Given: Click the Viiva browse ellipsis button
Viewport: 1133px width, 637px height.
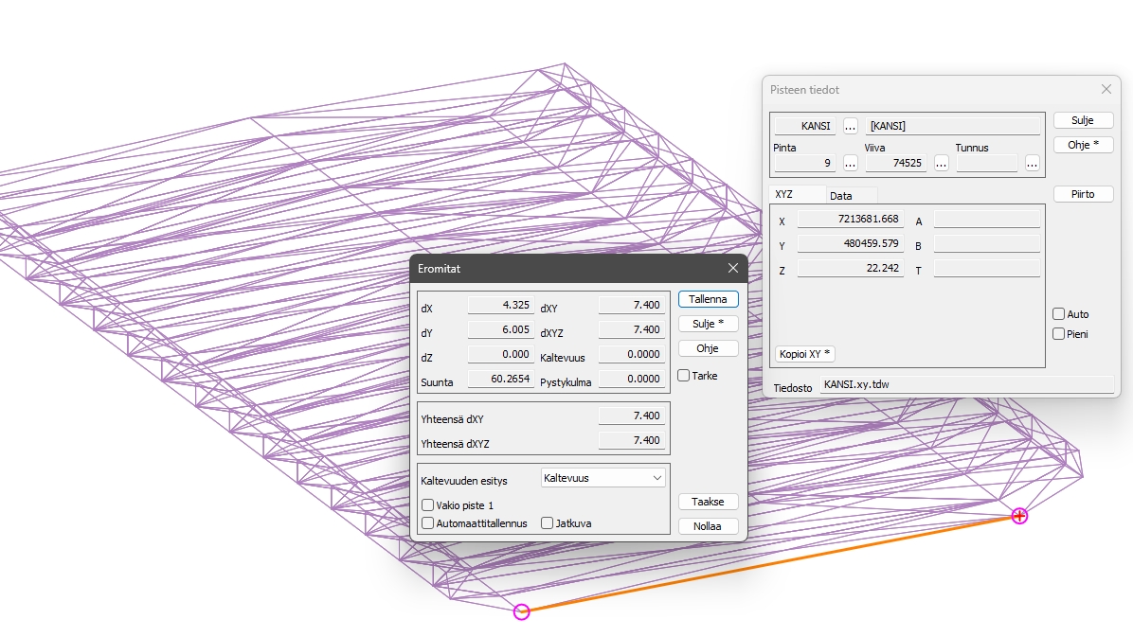Looking at the screenshot, I should [942, 163].
